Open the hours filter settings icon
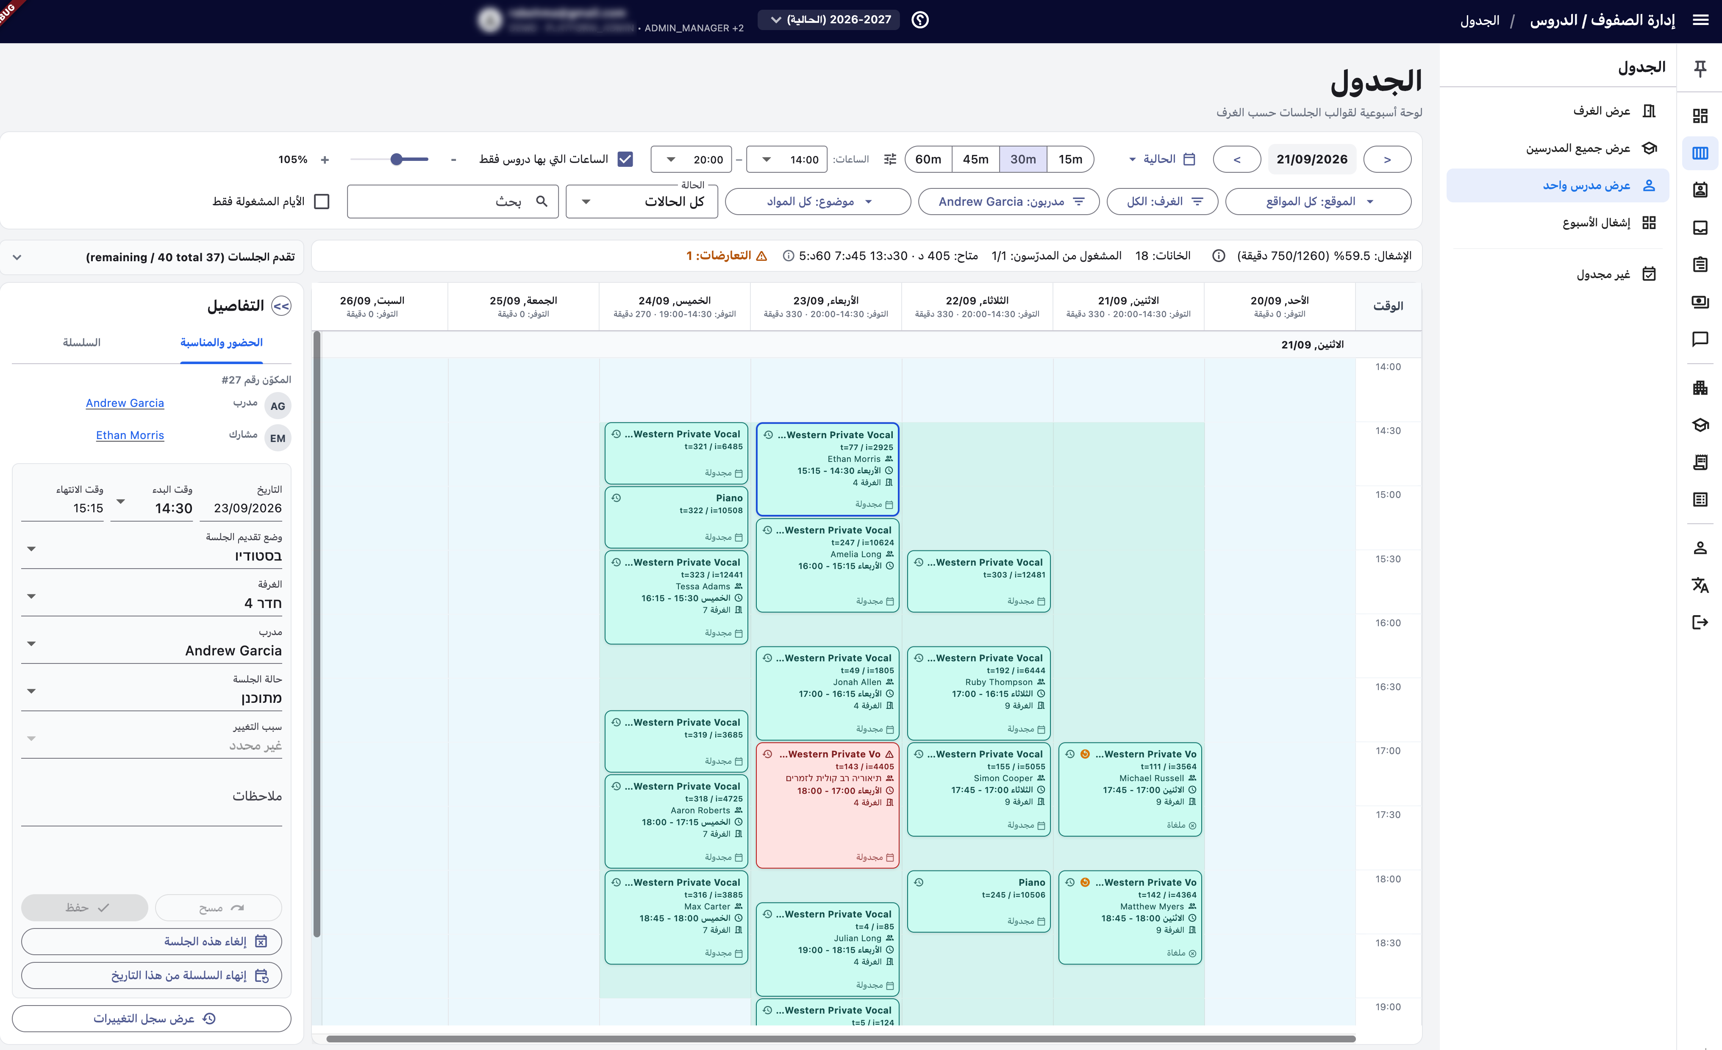The width and height of the screenshot is (1722, 1050). pyautogui.click(x=890, y=159)
